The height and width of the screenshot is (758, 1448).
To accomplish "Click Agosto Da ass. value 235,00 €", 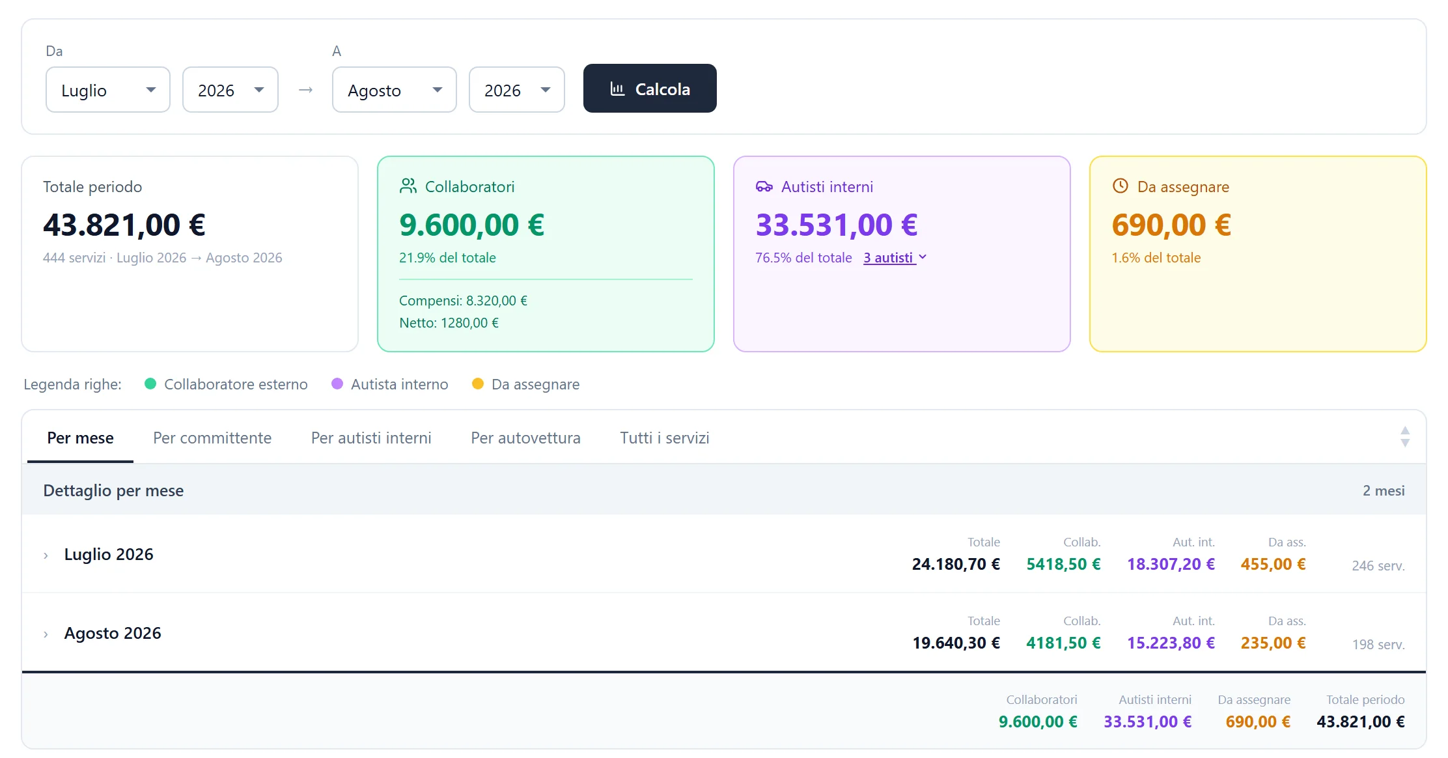I will 1273,643.
